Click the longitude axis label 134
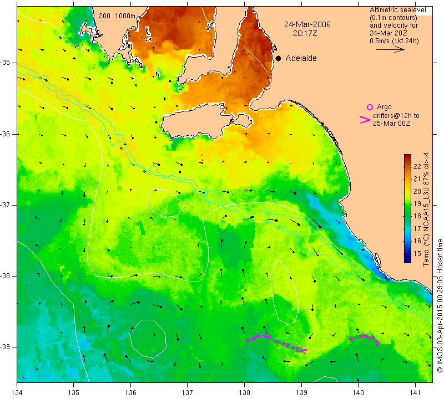The image size is (444, 399). [17, 393]
